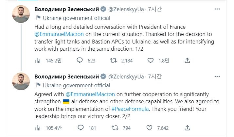Open @EmmanuelMacron mention in second tweet
The width and height of the screenshot is (234, 137).
(92, 94)
